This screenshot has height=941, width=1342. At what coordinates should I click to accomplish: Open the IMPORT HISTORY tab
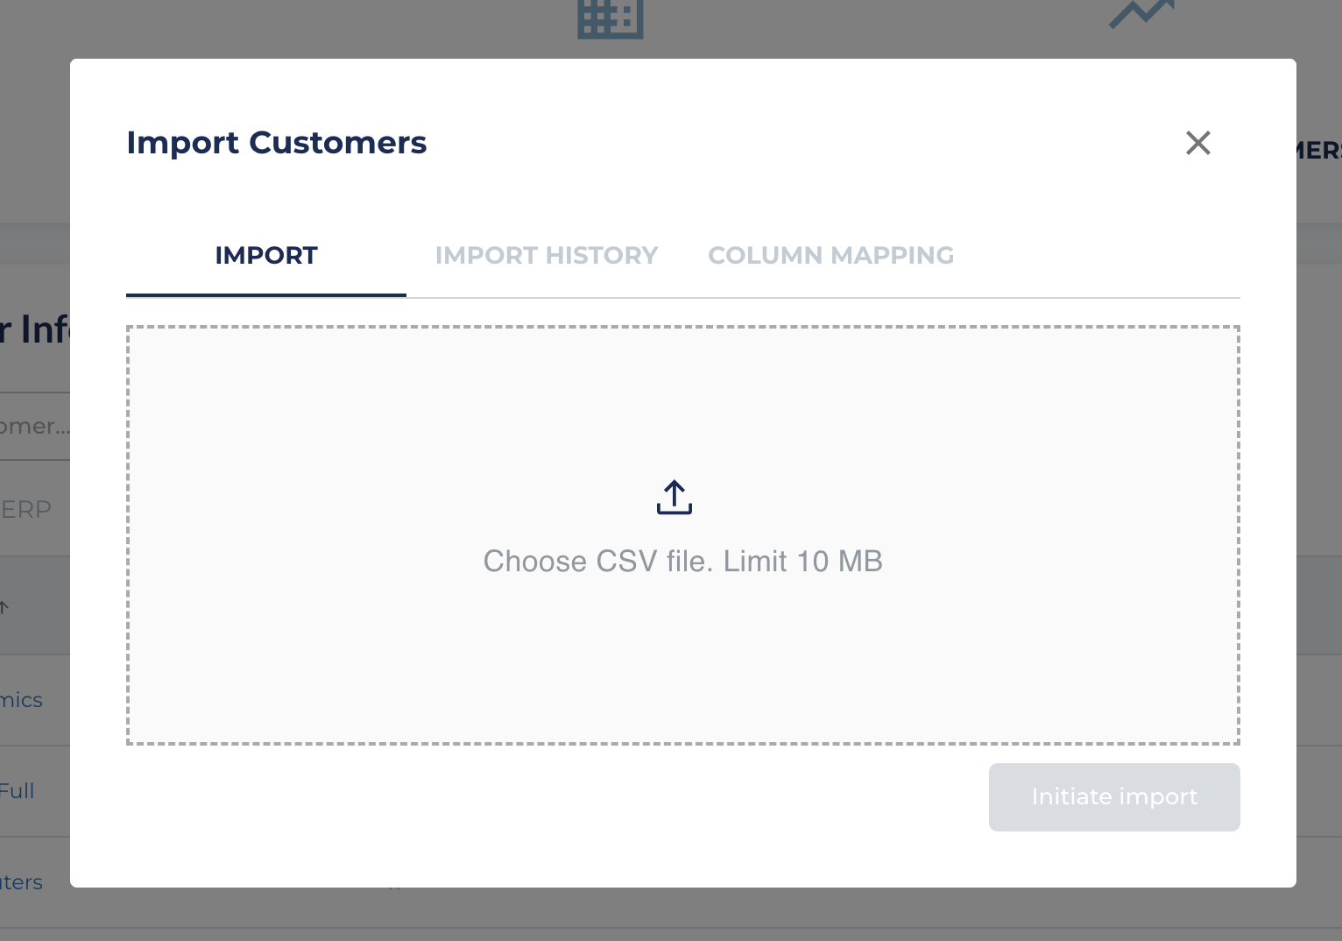coord(547,256)
